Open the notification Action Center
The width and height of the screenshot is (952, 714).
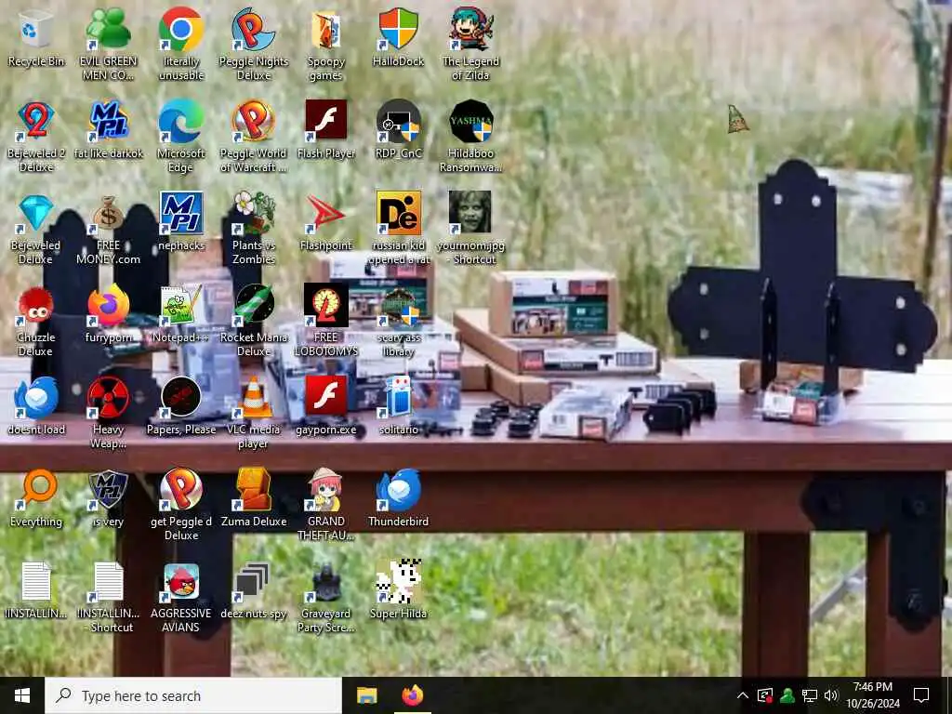click(x=921, y=695)
